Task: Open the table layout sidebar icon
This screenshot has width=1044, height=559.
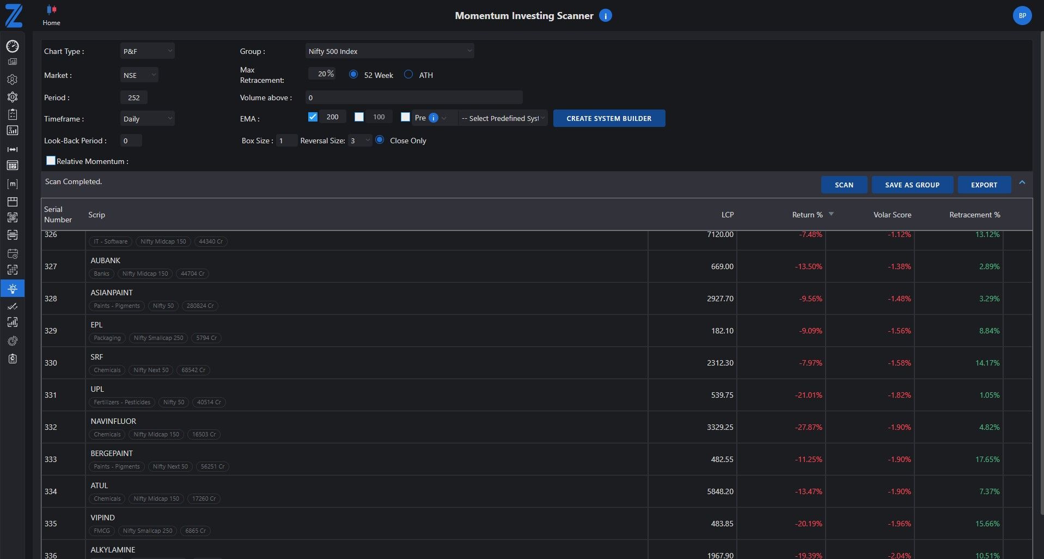Action: click(13, 166)
